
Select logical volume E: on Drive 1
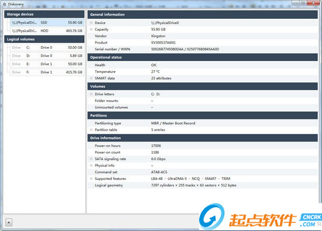coord(47,64)
